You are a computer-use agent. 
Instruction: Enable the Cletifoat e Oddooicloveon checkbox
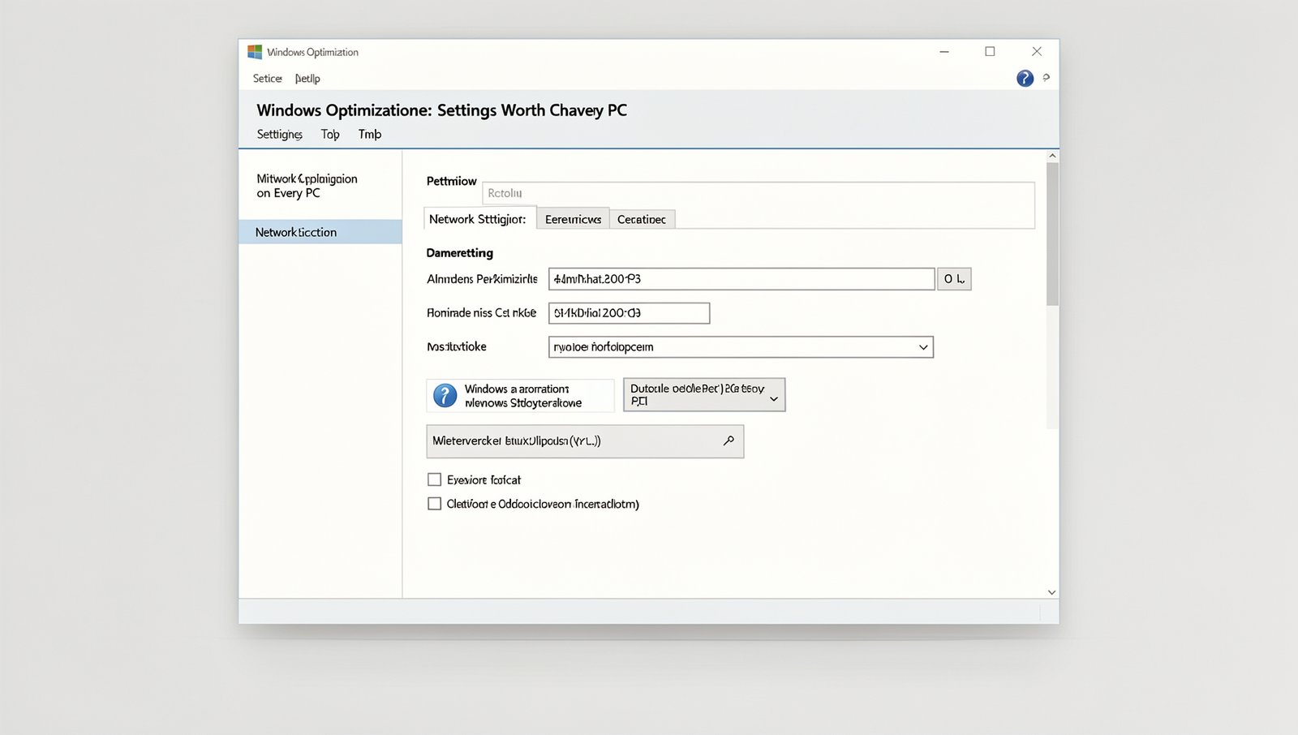[435, 504]
